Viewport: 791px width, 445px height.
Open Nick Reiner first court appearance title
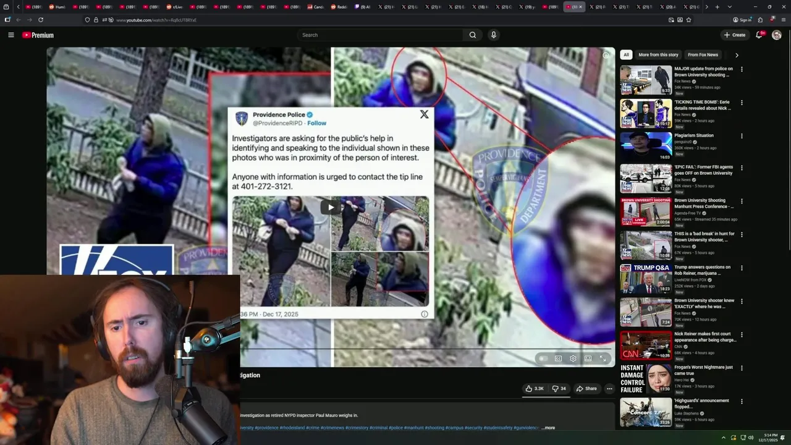(x=705, y=337)
